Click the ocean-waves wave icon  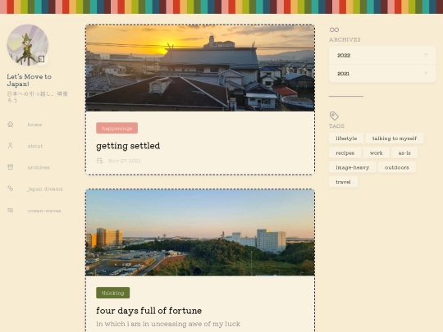[11, 211]
